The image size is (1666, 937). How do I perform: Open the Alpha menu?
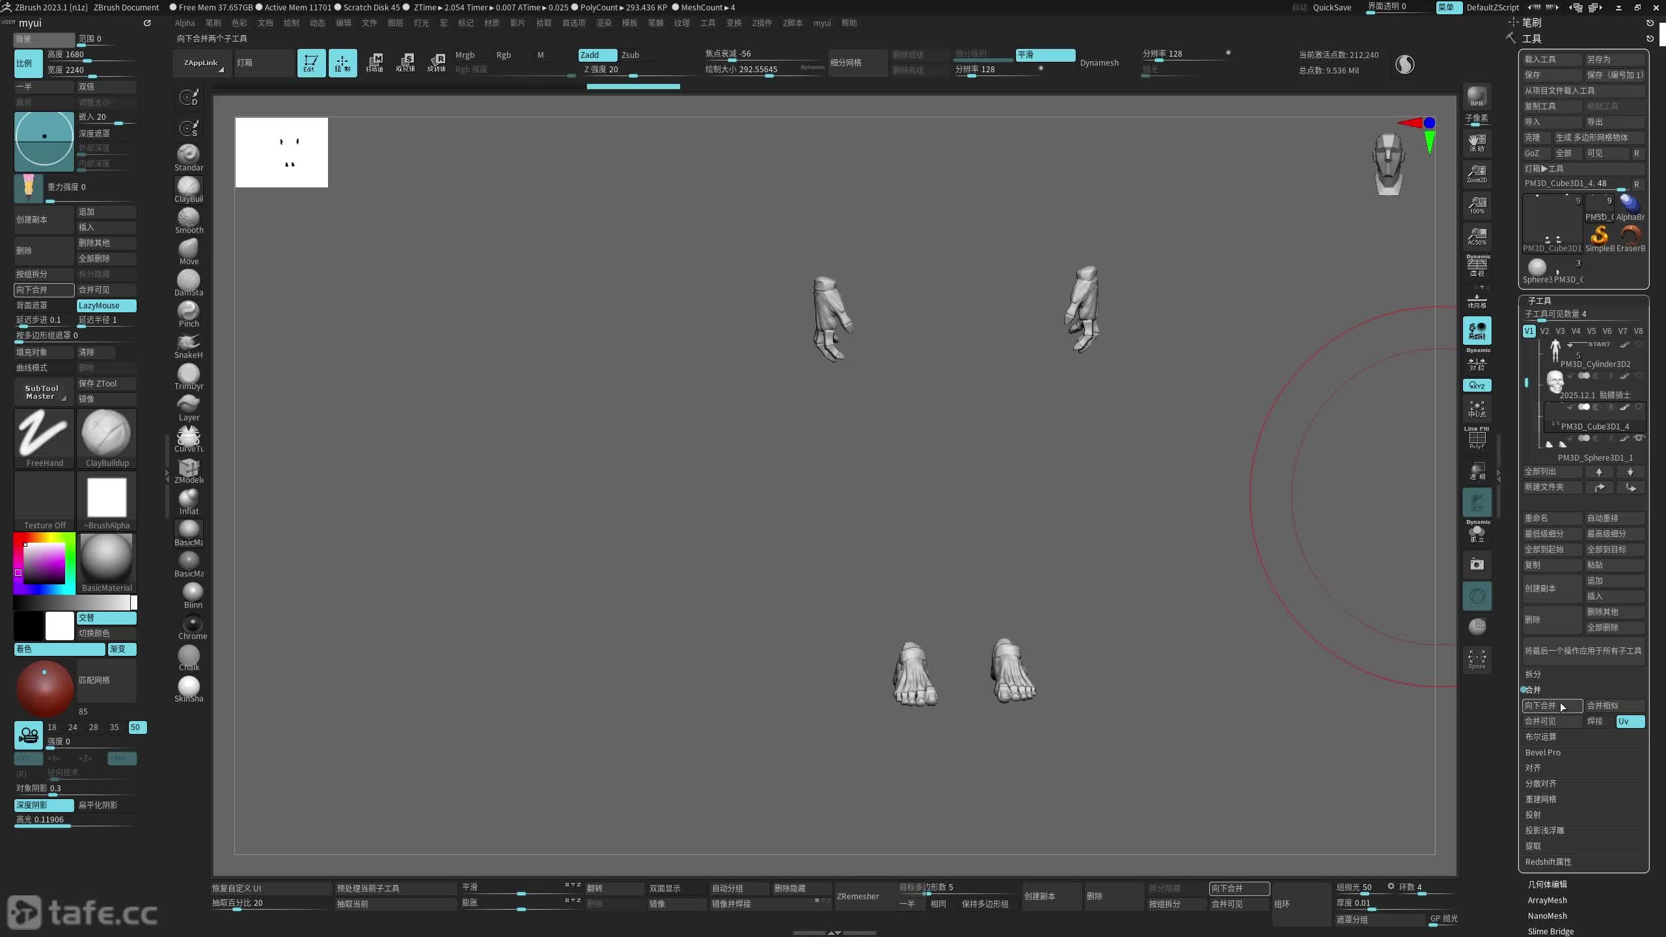[185, 23]
